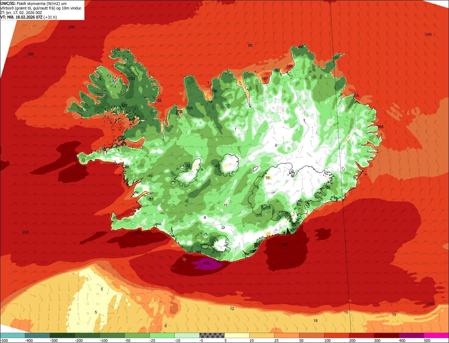This screenshot has height=343, width=449.
Task: Click the map value 15 in the southeast sea
Action: coord(346,312)
